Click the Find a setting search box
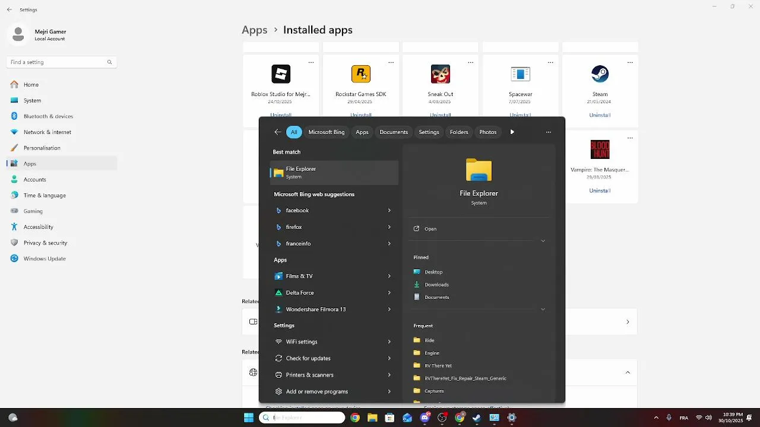Screen dimensions: 760x427 (x=62, y=62)
